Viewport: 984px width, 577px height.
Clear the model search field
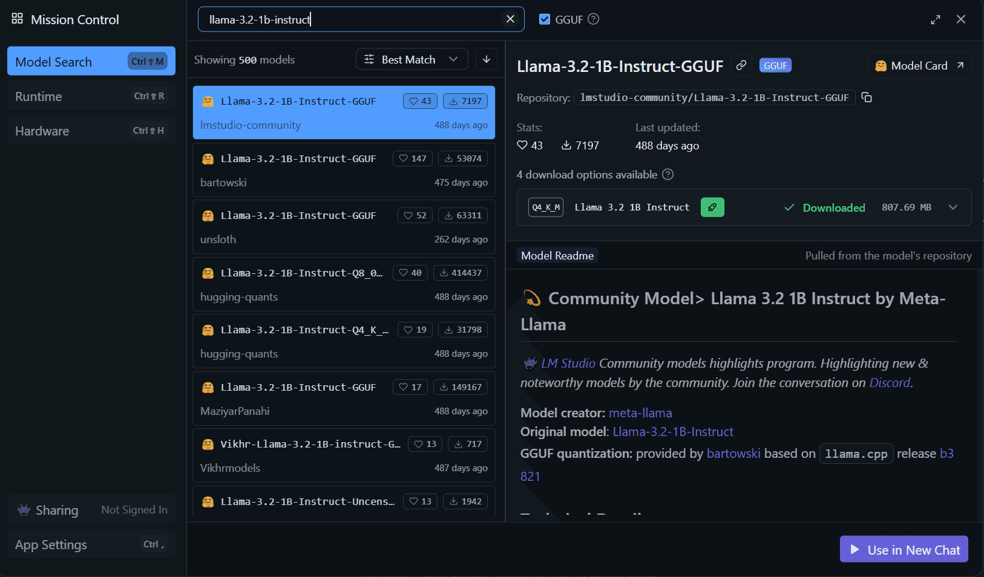(x=510, y=19)
